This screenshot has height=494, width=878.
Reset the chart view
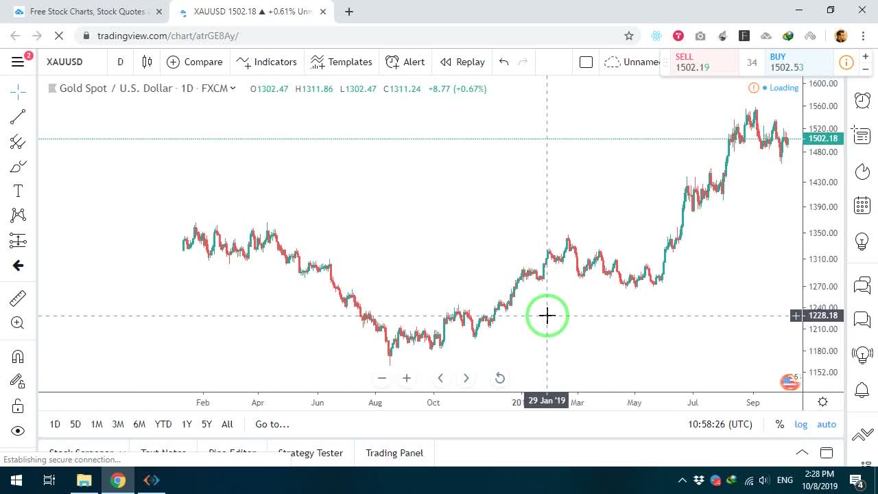[500, 378]
